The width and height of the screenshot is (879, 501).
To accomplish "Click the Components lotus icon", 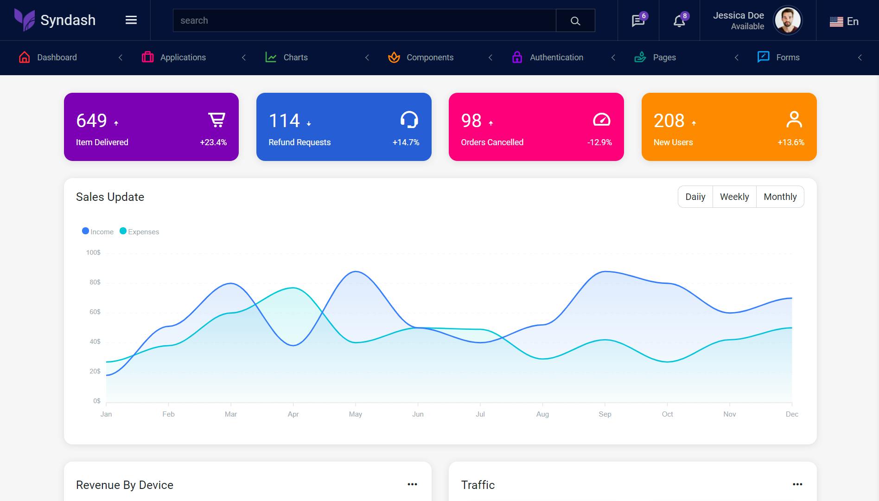I will pos(394,57).
